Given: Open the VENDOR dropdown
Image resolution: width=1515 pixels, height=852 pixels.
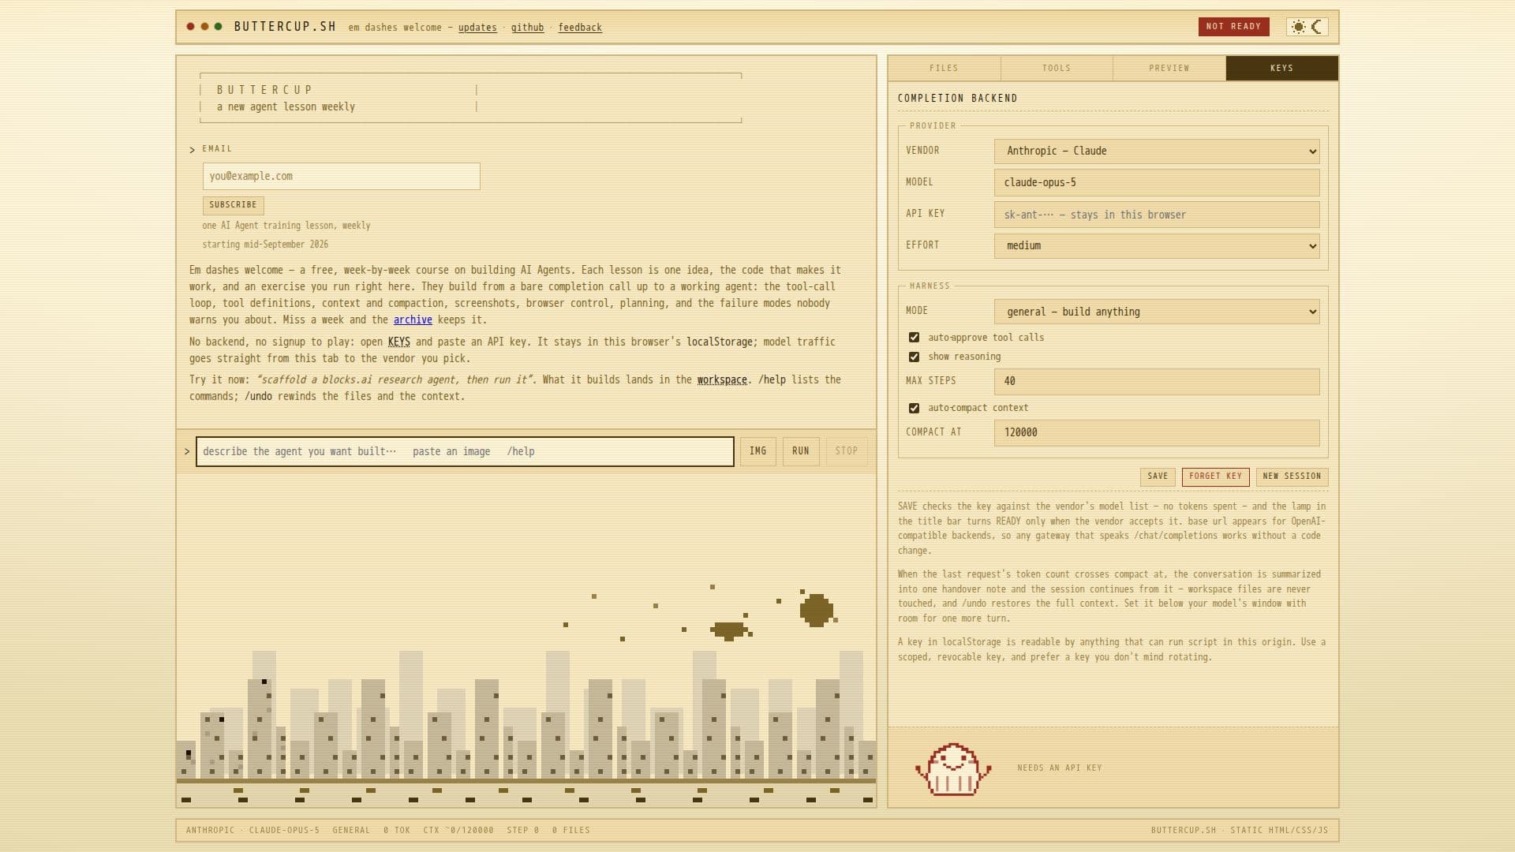Looking at the screenshot, I should [1157, 151].
